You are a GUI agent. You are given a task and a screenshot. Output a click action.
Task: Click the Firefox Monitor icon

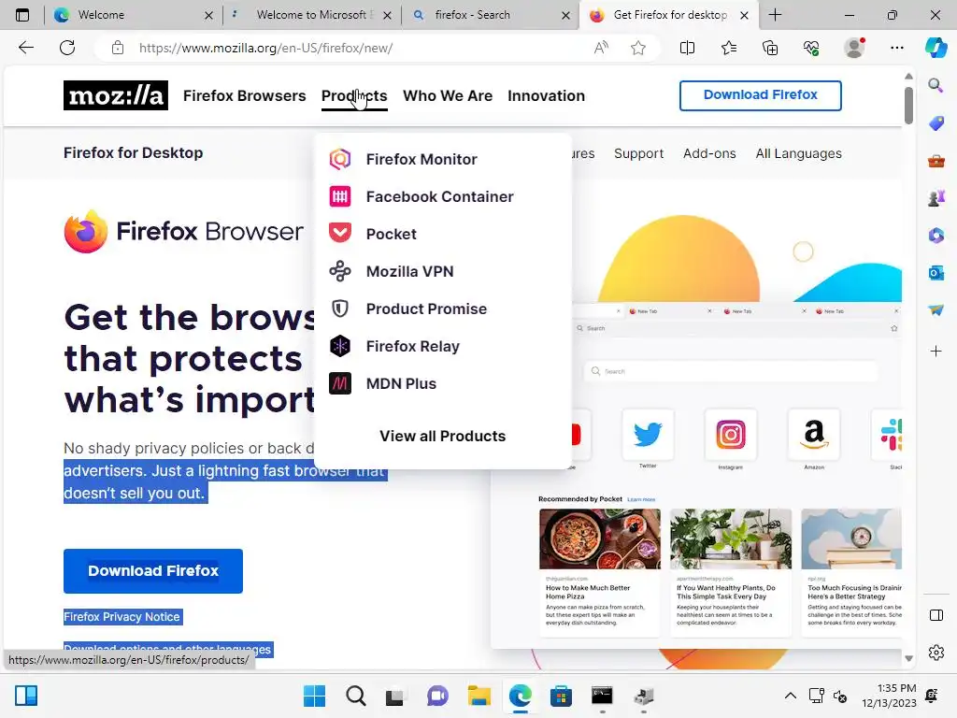click(x=340, y=159)
